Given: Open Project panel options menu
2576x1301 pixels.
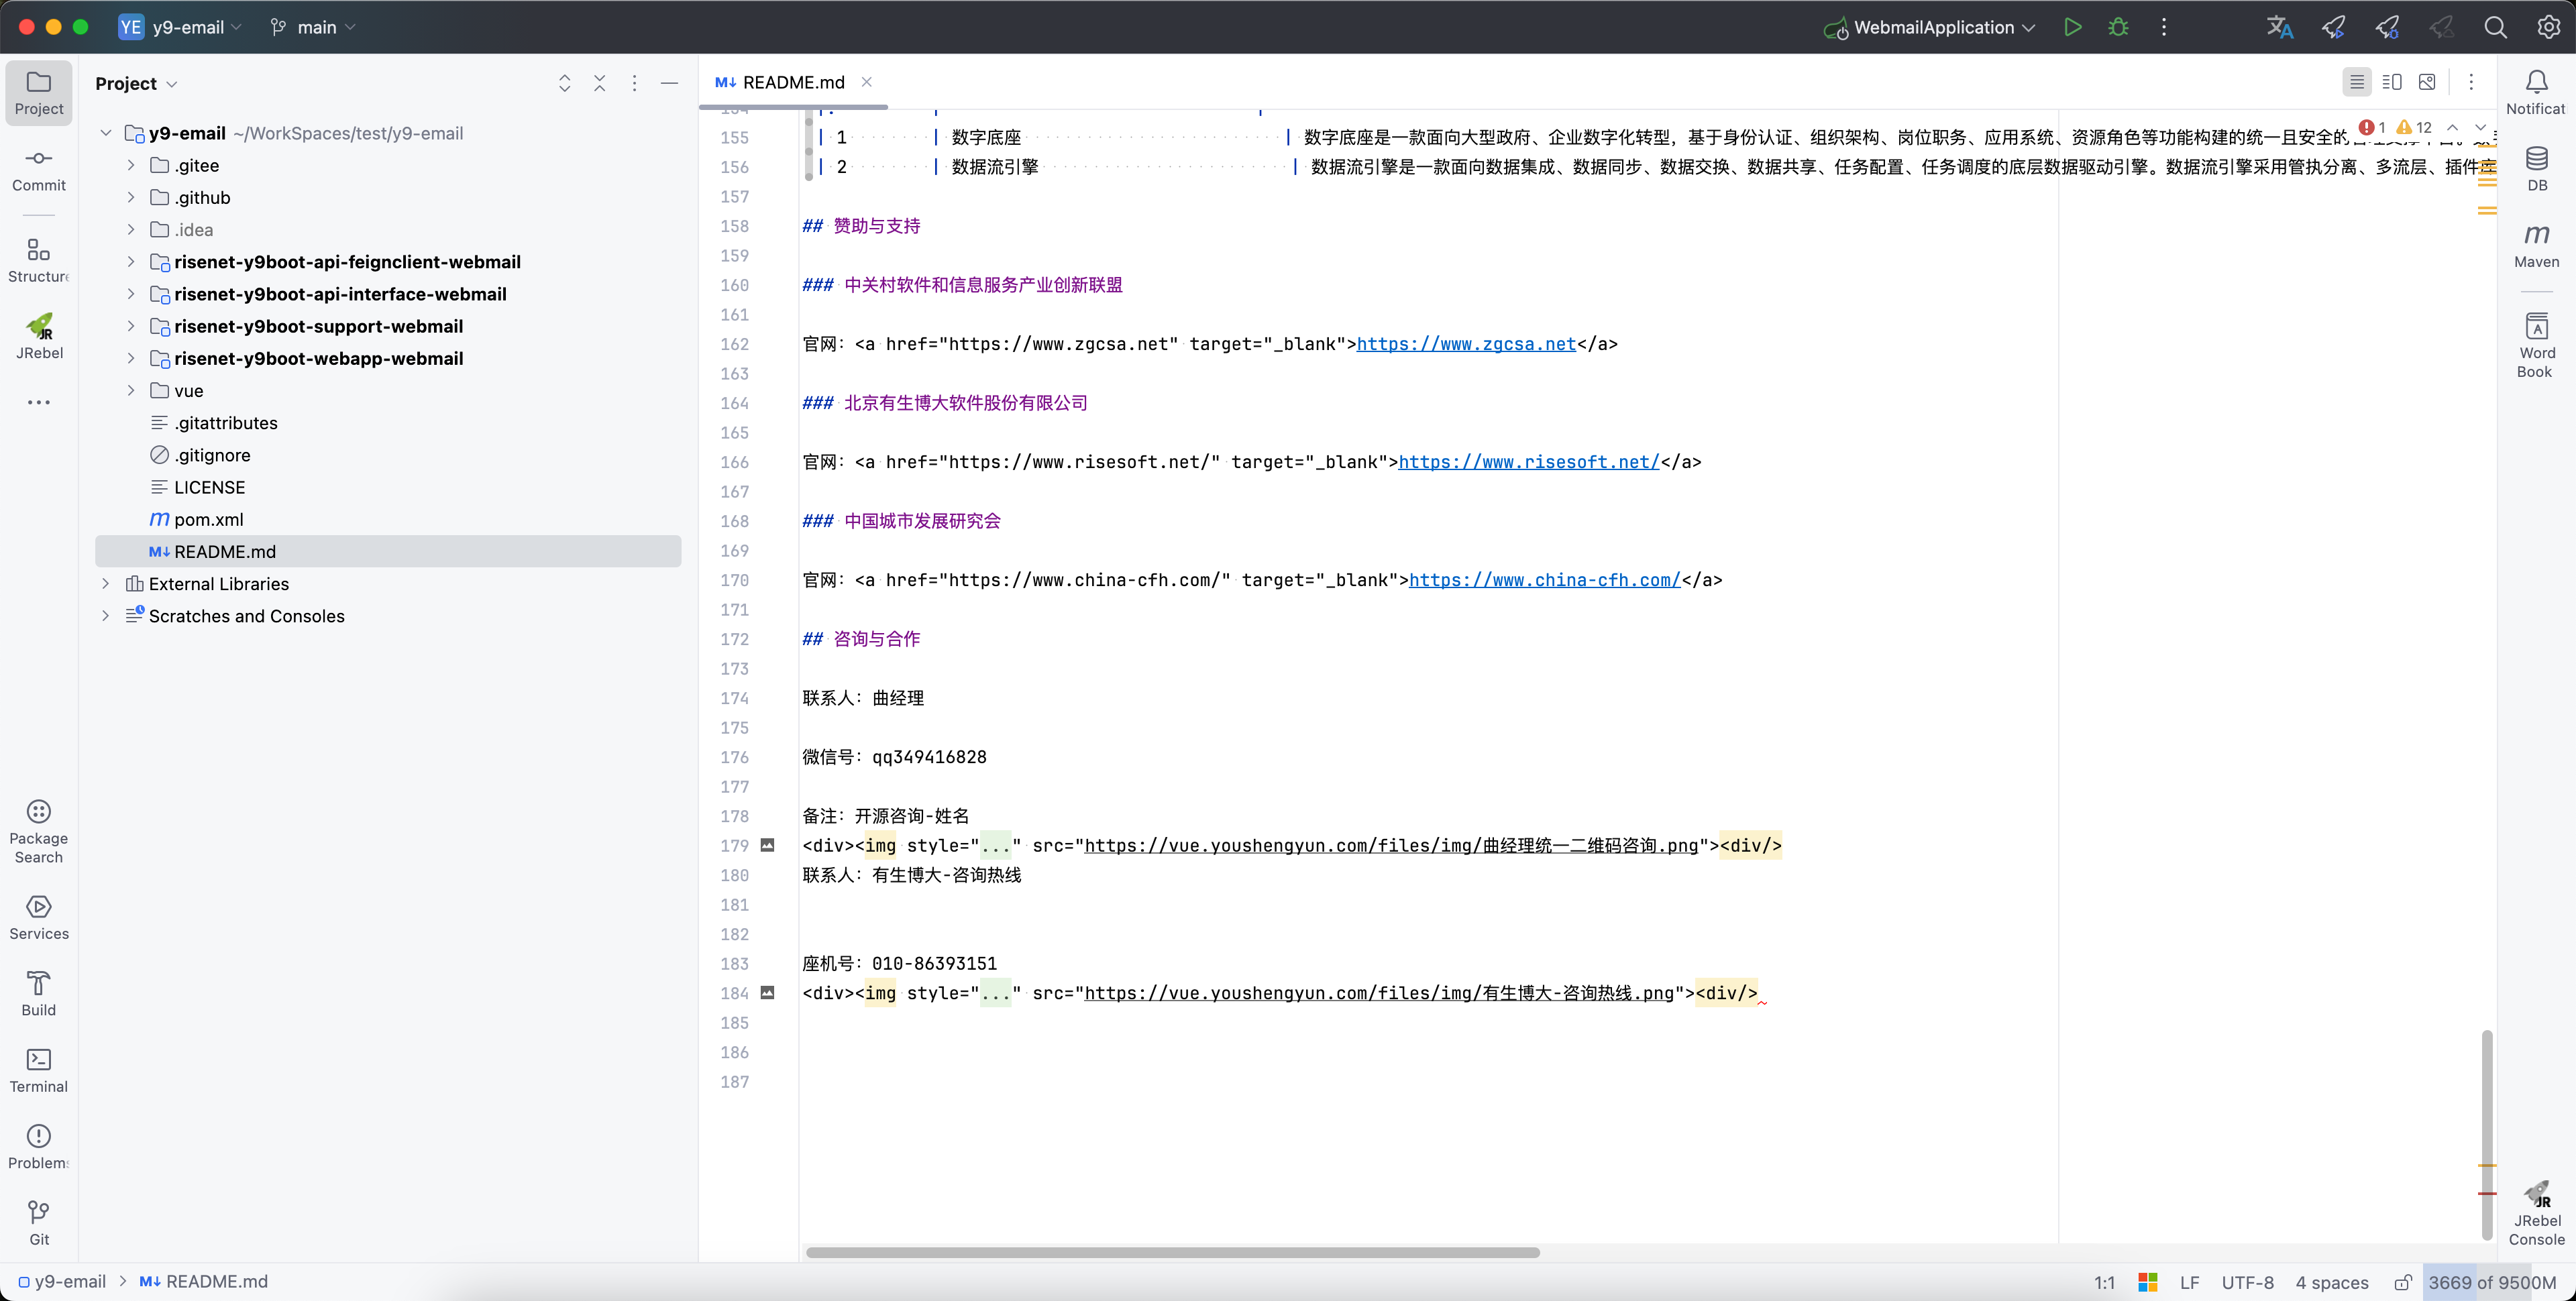Looking at the screenshot, I should click(634, 83).
